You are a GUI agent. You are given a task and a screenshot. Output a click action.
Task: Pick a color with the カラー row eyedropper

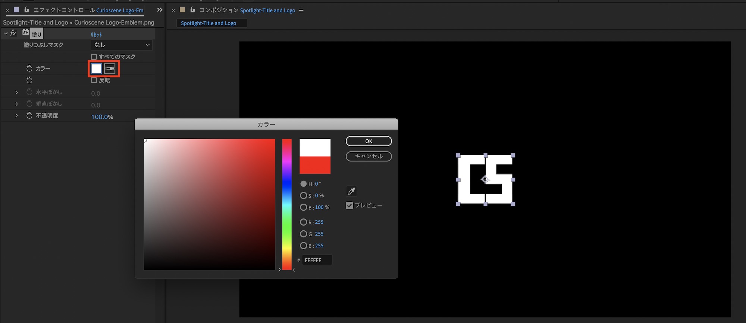pyautogui.click(x=110, y=68)
